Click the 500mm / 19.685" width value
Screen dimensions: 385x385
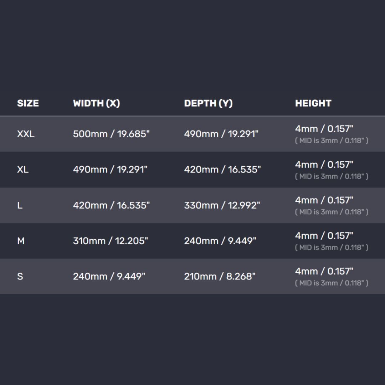pos(111,134)
